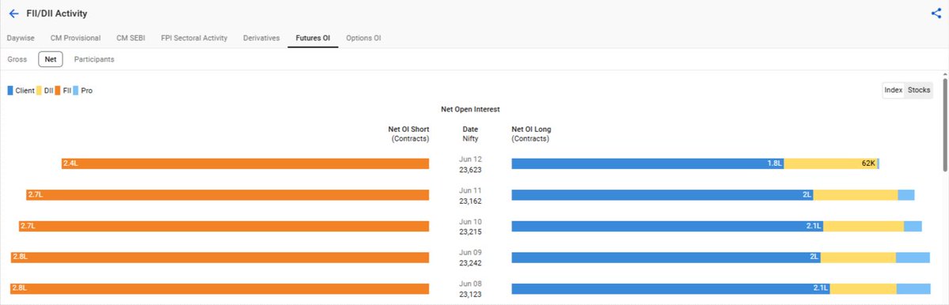The image size is (949, 305).
Task: Toggle to Index data
Action: 894,90
